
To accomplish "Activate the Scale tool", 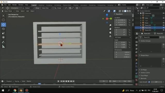I will (x=3, y=33).
